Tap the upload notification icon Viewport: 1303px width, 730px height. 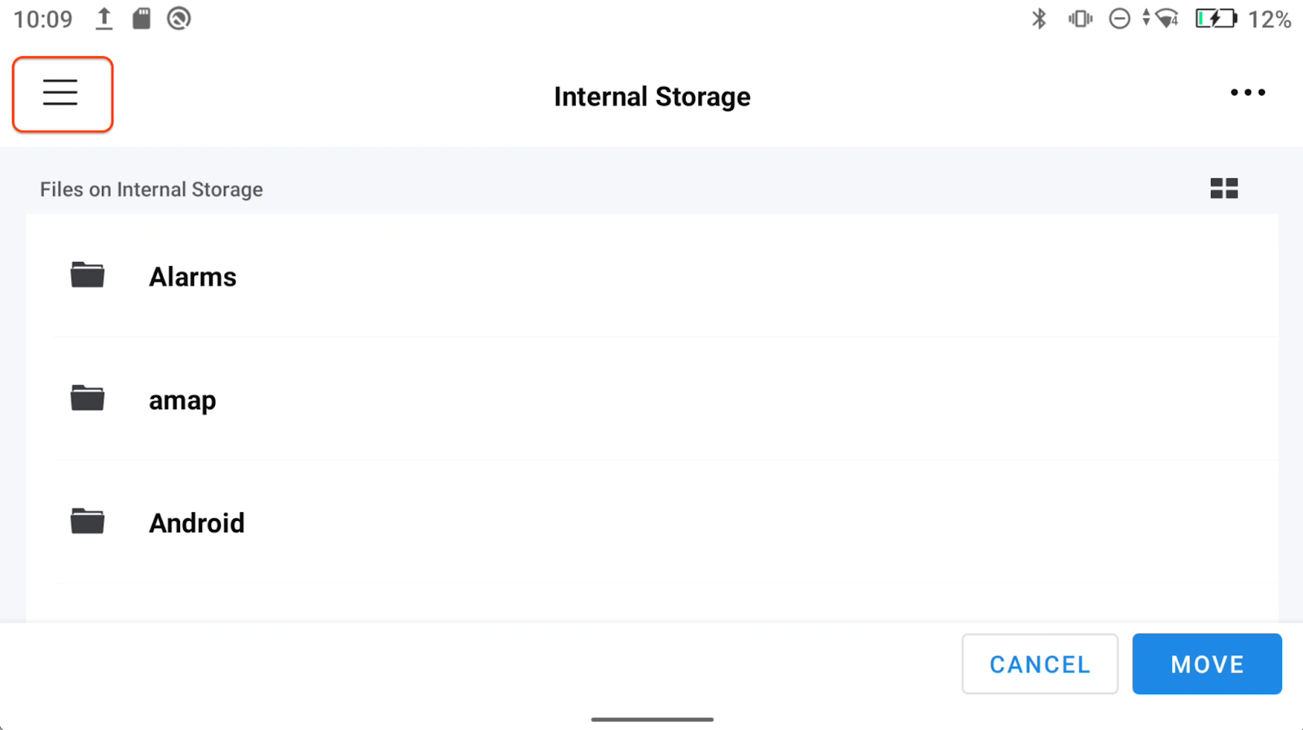(103, 19)
